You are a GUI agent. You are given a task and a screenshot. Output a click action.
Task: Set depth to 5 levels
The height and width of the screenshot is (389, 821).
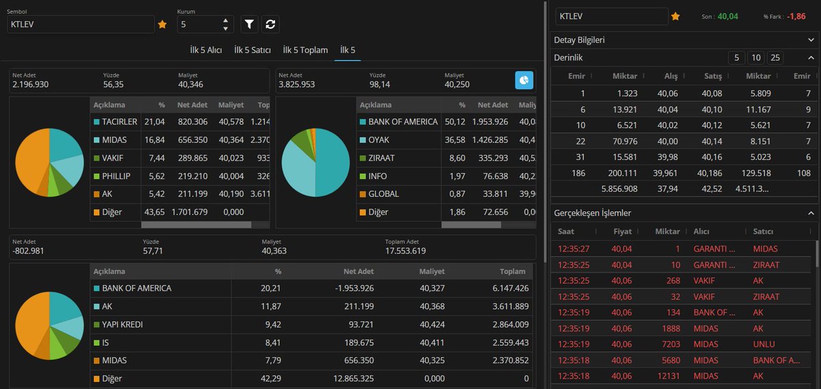(x=736, y=57)
